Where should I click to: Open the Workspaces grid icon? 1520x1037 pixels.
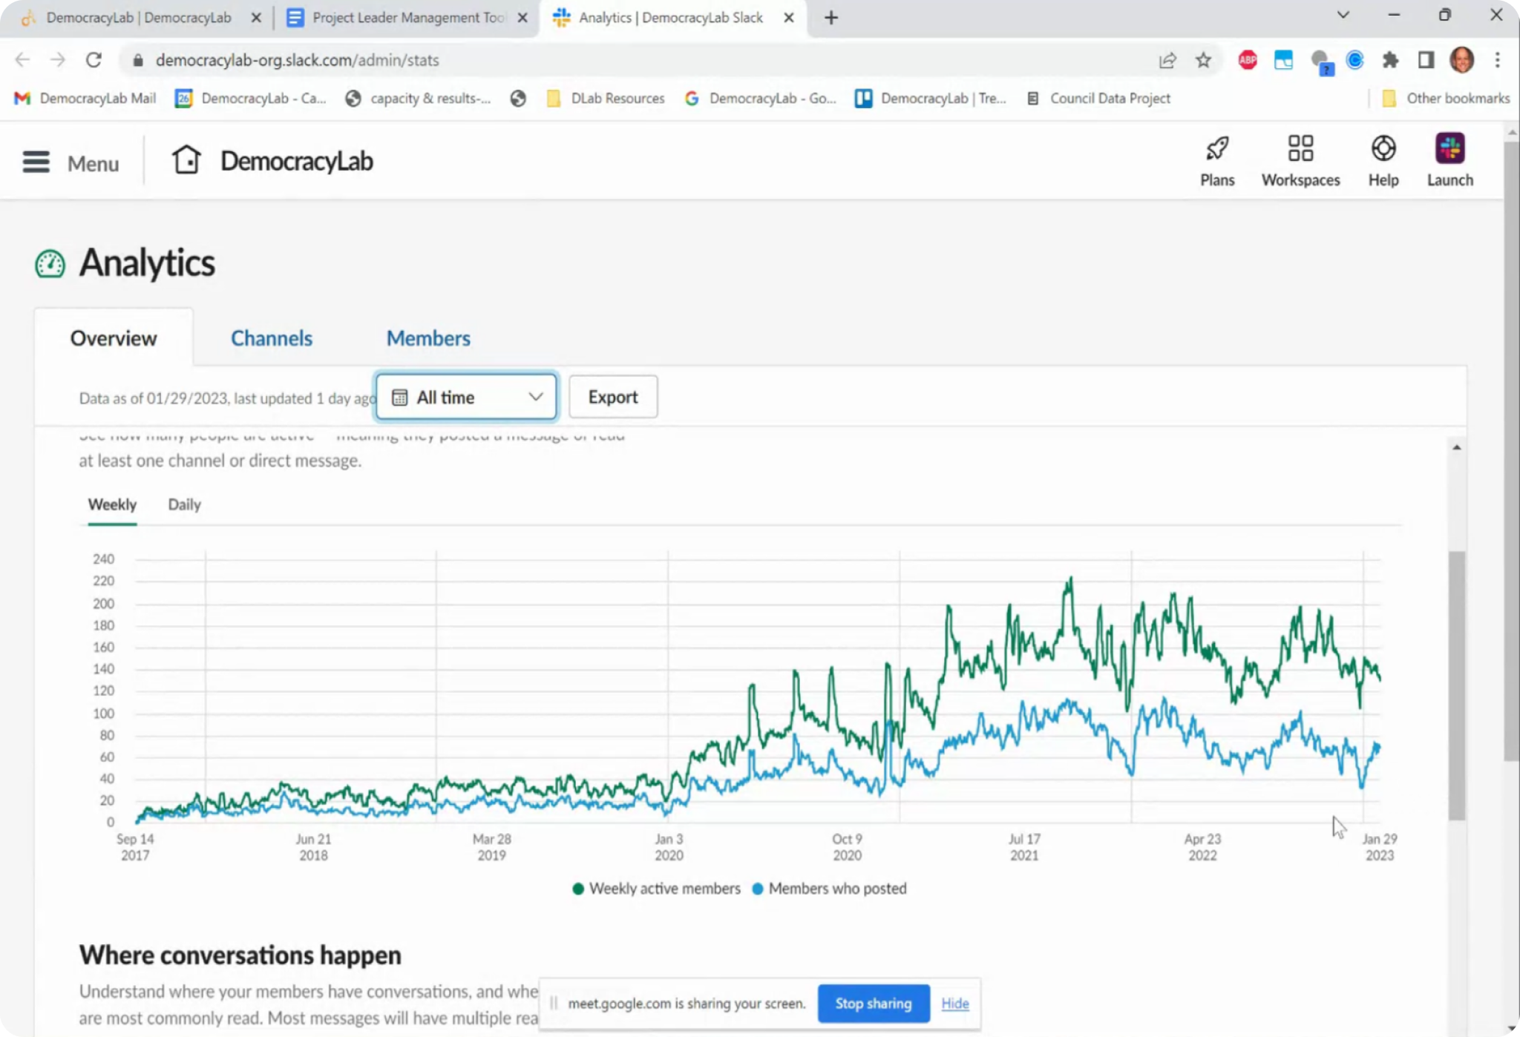[x=1300, y=161]
